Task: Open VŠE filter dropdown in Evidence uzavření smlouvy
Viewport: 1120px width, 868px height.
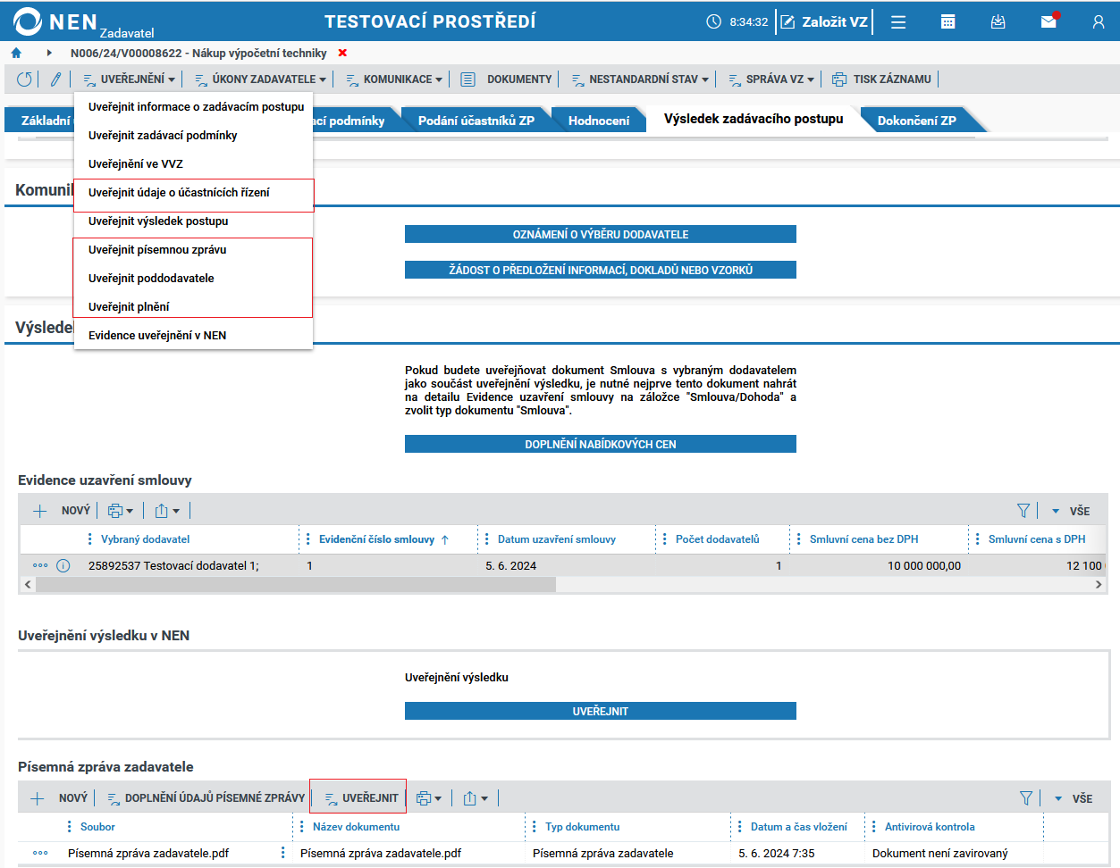Action: click(x=1071, y=511)
